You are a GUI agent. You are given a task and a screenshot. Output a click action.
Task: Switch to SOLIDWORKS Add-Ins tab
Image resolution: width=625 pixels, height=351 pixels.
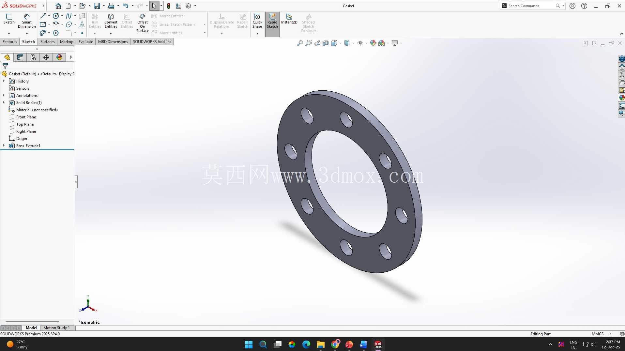pos(152,42)
